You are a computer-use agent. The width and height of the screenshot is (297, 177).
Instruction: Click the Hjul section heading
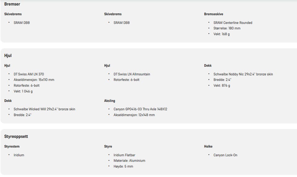coord(8,55)
